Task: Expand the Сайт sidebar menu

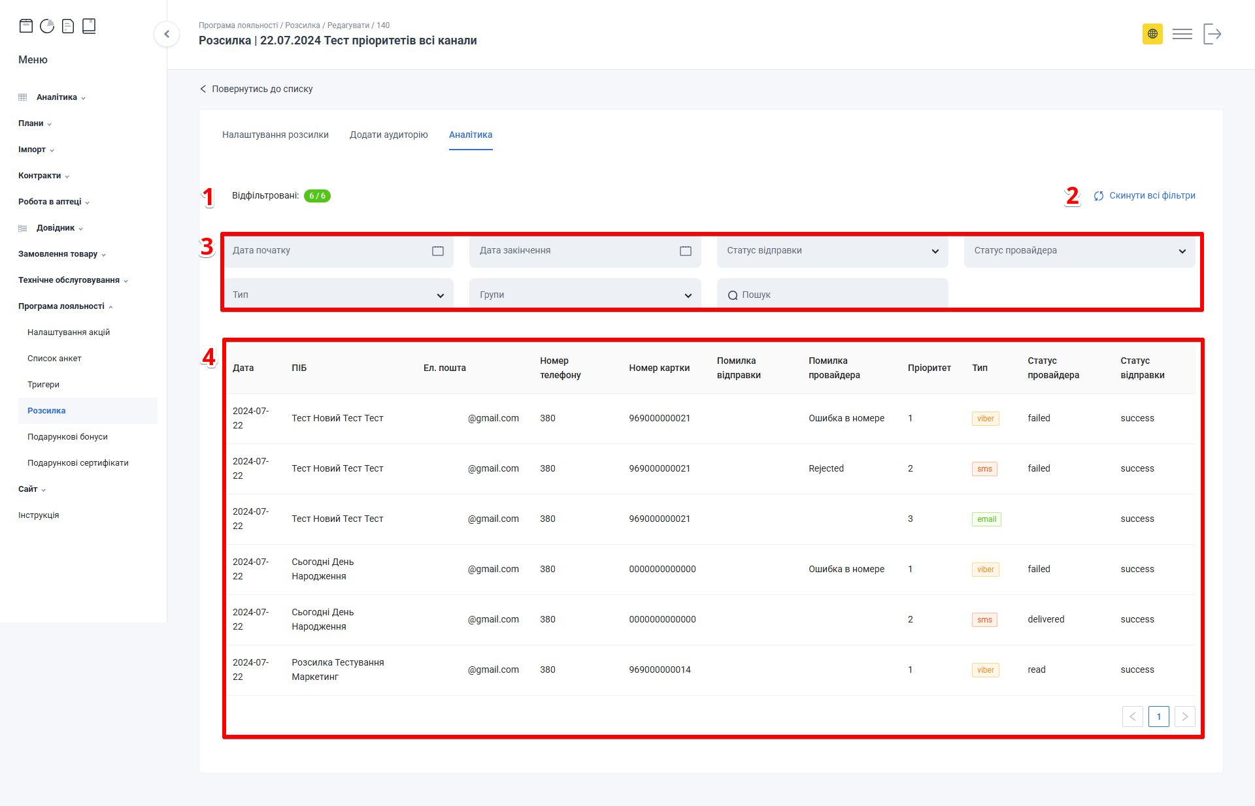Action: (x=32, y=489)
